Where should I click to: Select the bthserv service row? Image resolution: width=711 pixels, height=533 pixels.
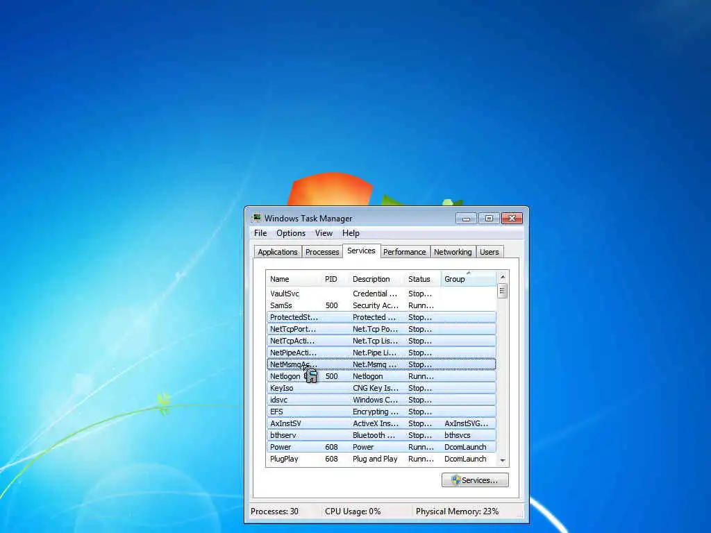[381, 435]
